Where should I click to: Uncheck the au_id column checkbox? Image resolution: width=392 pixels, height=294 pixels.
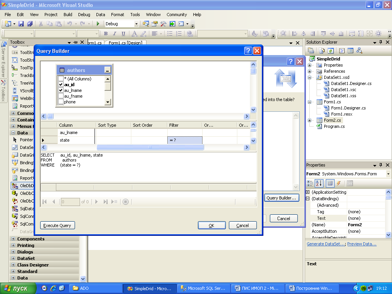(61, 85)
